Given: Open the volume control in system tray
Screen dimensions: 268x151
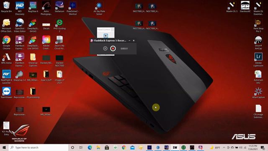Looking at the screenshot, I should (241, 147).
